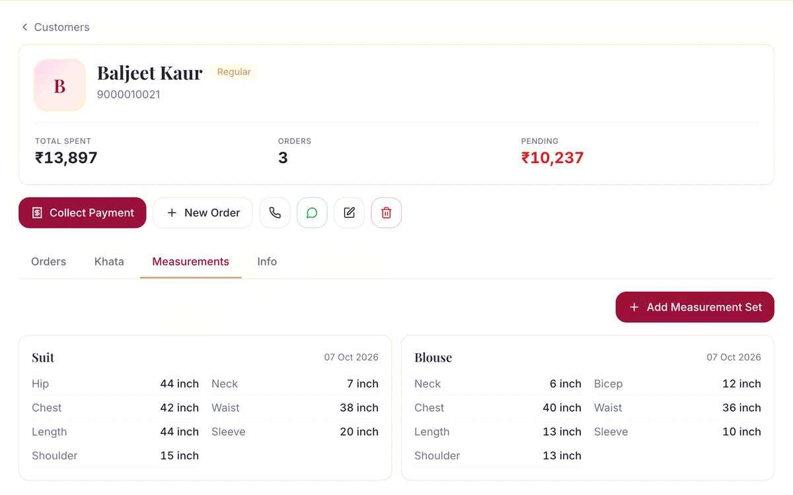Click the TOTAL SPENT label
The image size is (793, 495).
coord(63,141)
